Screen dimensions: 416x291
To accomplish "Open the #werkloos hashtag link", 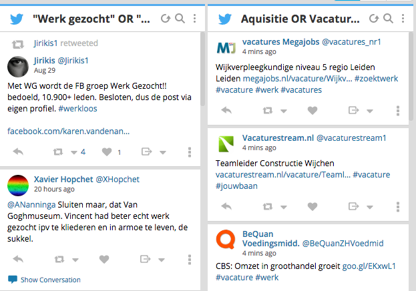I will tap(77, 109).
